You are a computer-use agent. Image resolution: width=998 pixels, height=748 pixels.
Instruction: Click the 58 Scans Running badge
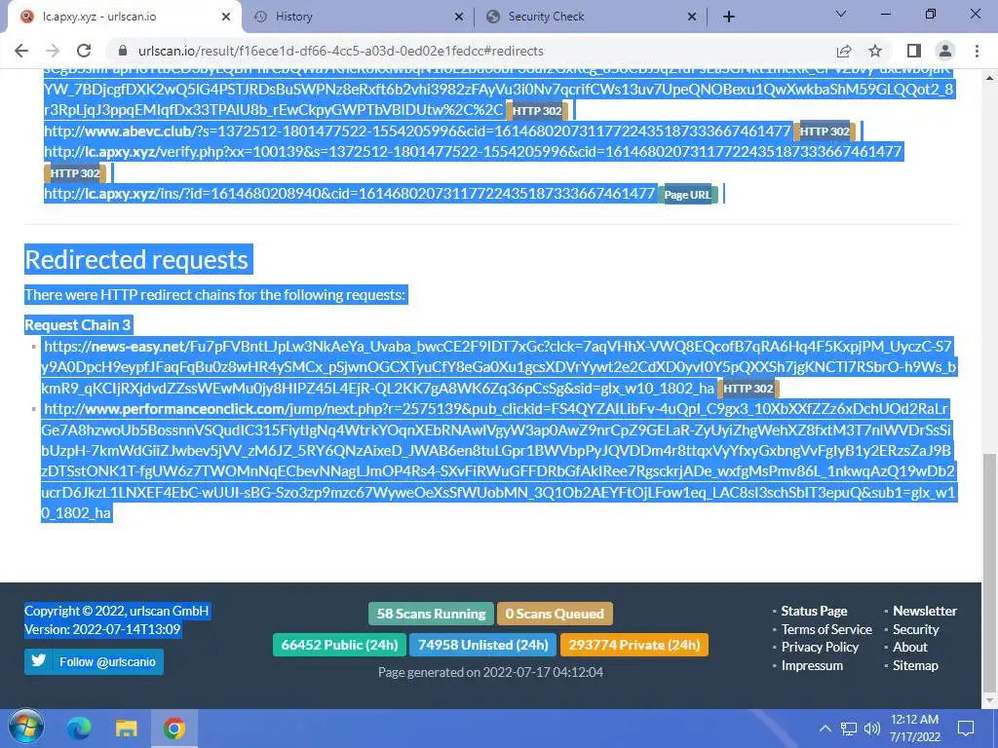click(431, 614)
